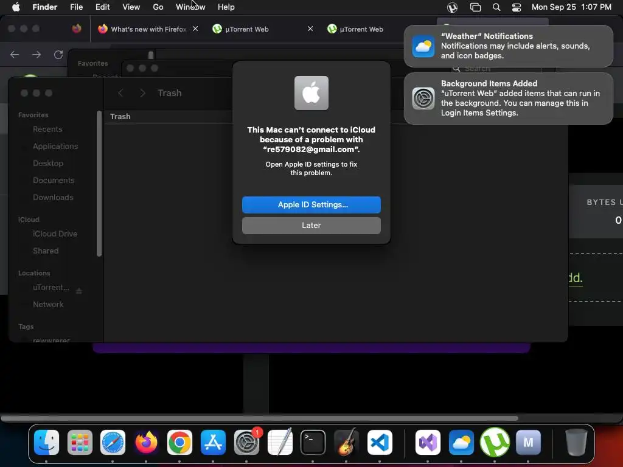Select iCloud Drive in Finder sidebar
Image resolution: width=623 pixels, height=467 pixels.
point(55,234)
